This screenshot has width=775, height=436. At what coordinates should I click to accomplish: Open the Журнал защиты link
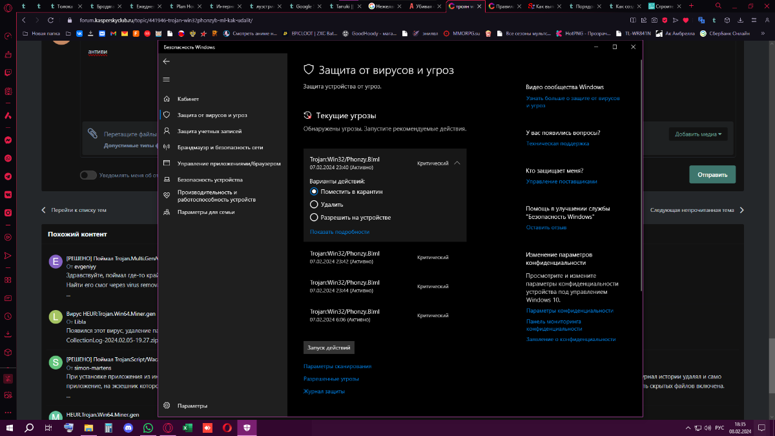[x=324, y=391]
